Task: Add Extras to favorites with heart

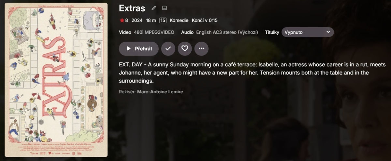Action: (x=185, y=48)
